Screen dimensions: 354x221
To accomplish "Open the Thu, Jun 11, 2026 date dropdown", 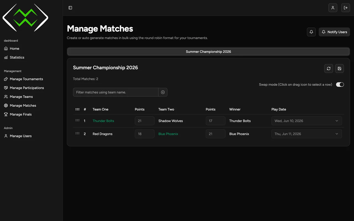I will (307, 134).
